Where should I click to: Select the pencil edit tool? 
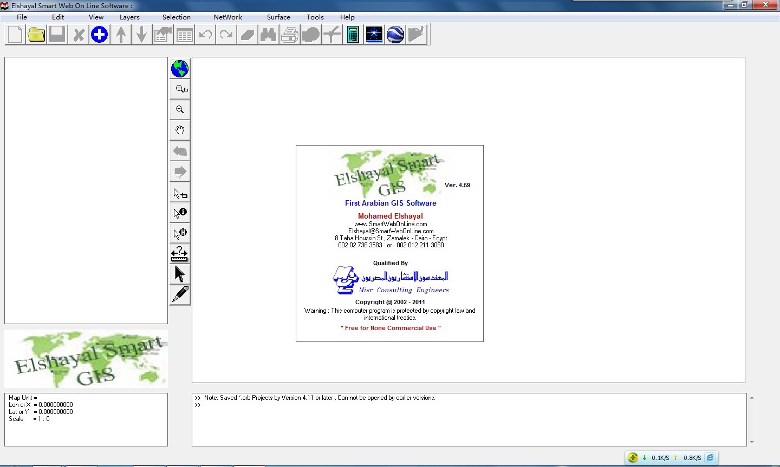[180, 295]
